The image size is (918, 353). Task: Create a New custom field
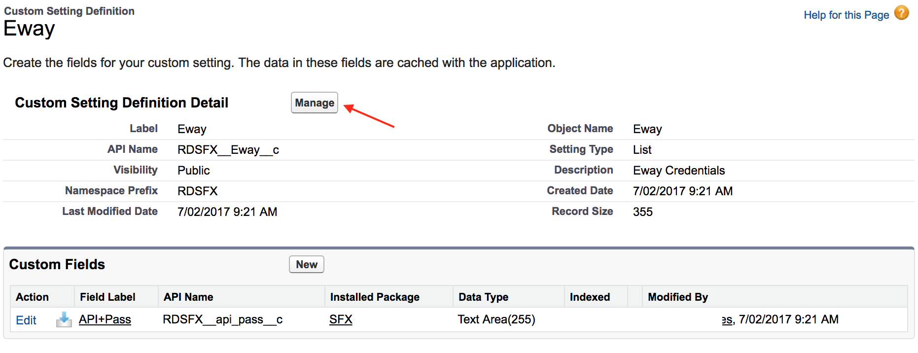tap(307, 264)
